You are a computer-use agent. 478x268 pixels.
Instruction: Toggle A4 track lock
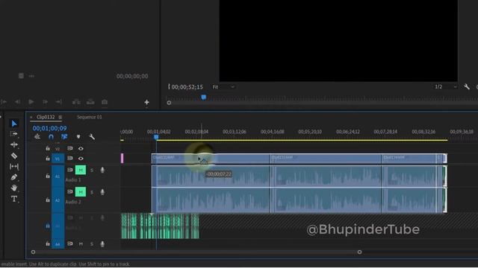tap(48, 243)
